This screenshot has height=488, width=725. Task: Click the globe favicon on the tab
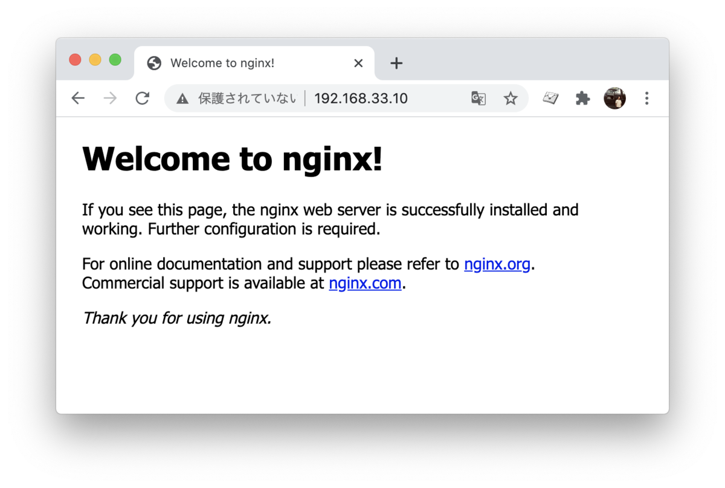tap(154, 63)
